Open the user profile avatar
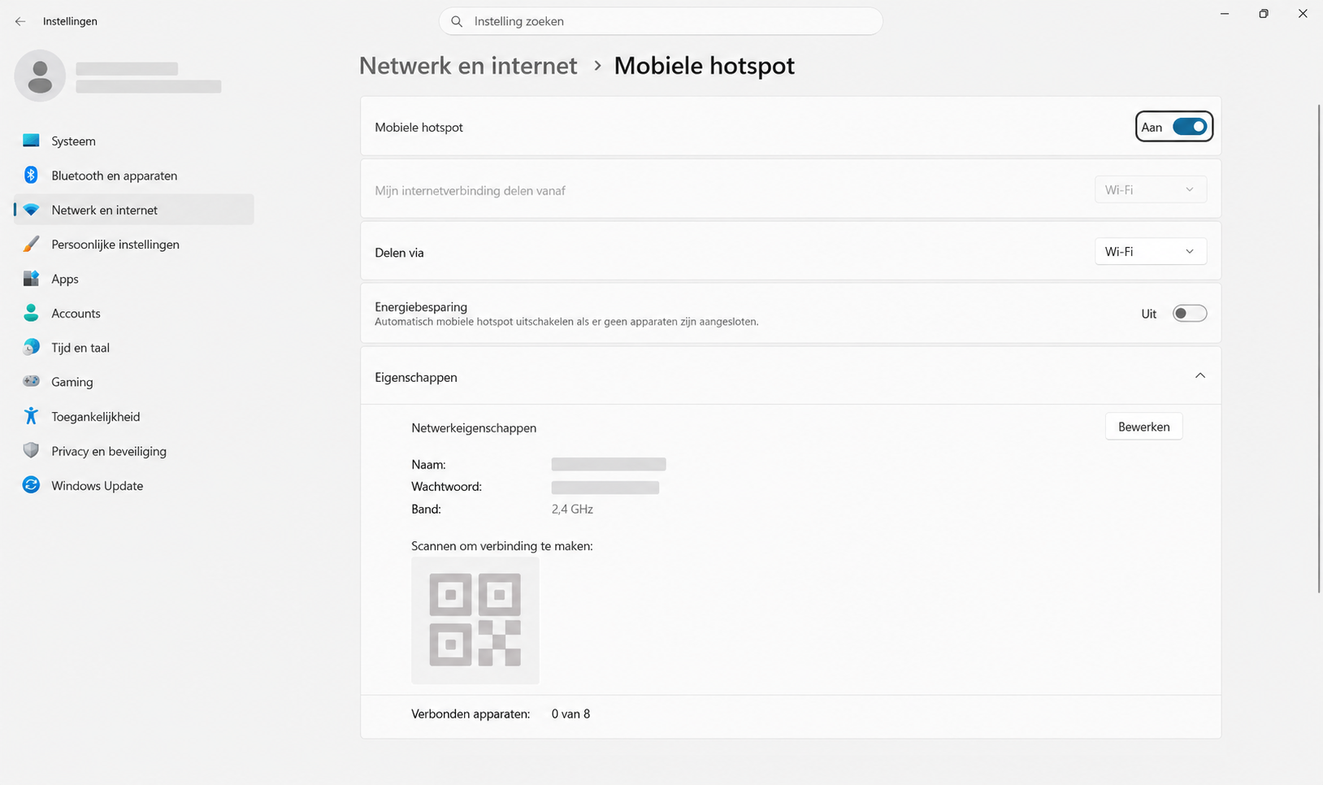The height and width of the screenshot is (785, 1323). (40, 76)
